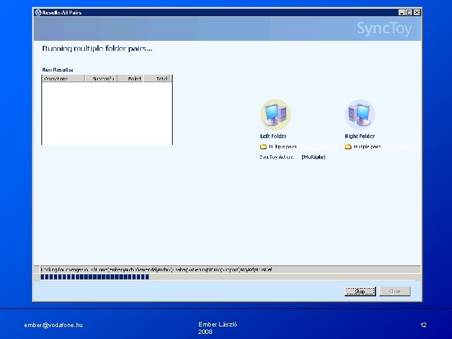
Task: Close the Results: All Pairs window
Action: click(417, 13)
